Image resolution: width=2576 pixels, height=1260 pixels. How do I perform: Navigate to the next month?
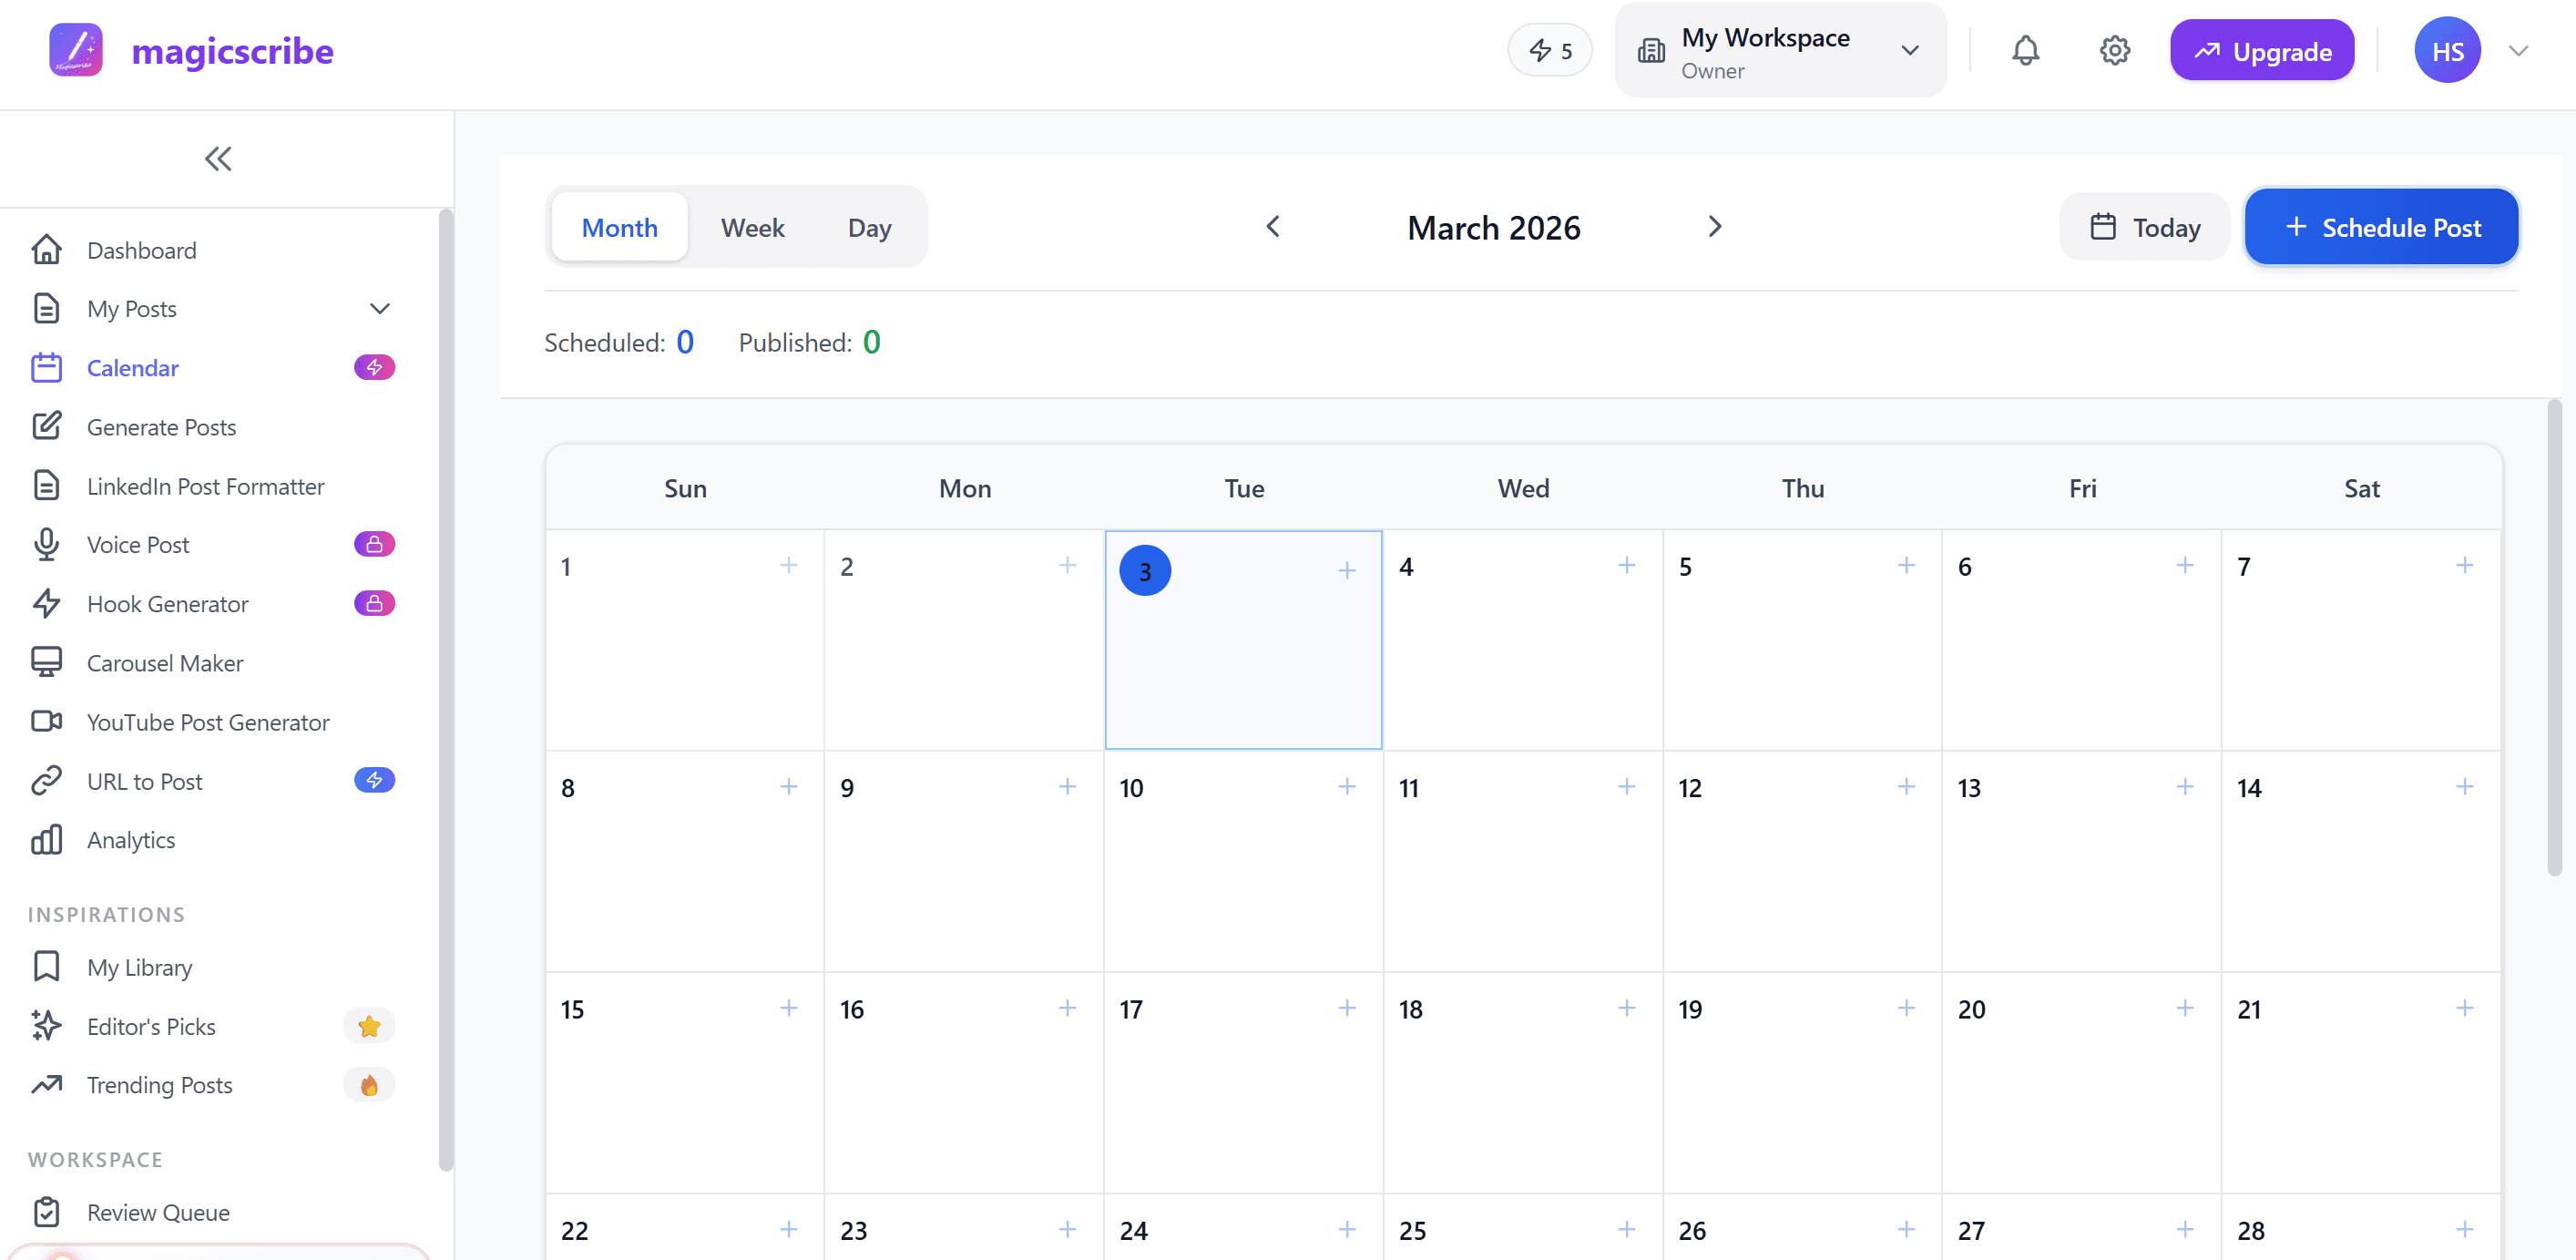click(x=1714, y=227)
